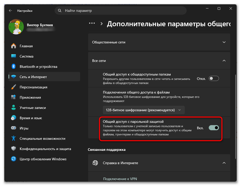Open the Подключение к VPN link
This screenshot has height=186, width=241.
(x=120, y=179)
